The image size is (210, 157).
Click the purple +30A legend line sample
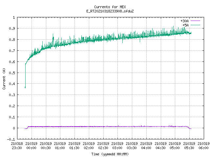195,21
